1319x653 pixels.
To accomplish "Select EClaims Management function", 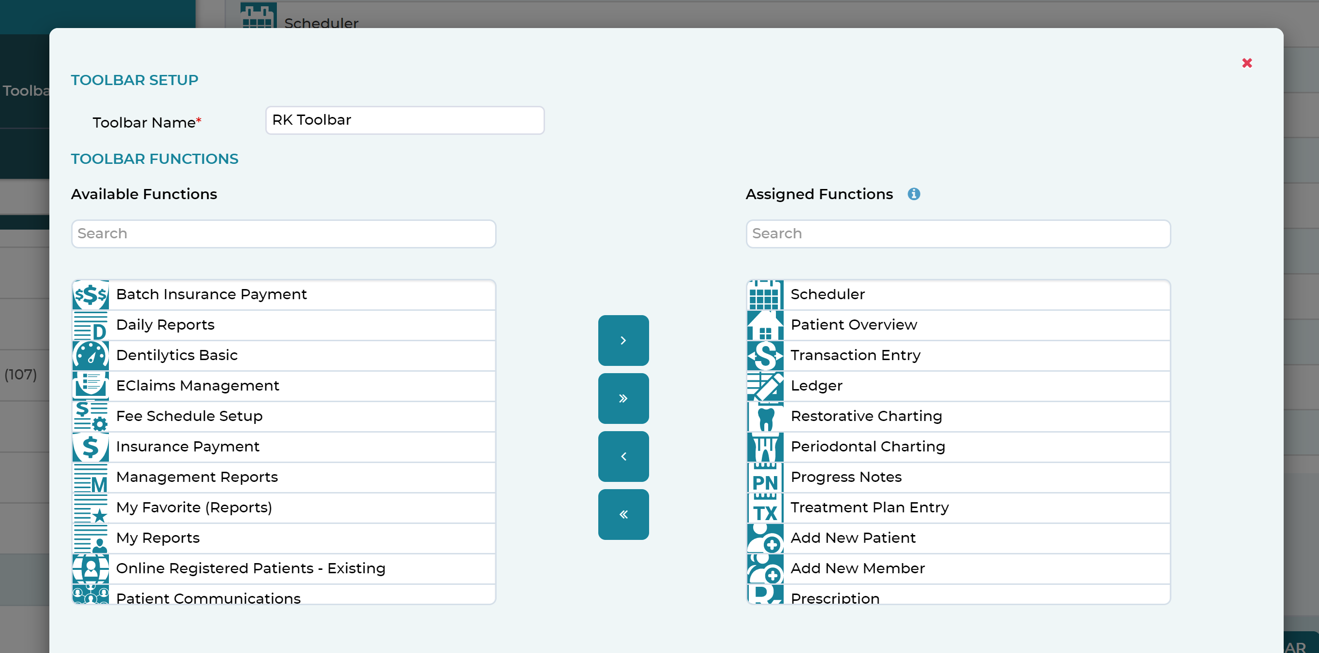I will click(x=284, y=386).
